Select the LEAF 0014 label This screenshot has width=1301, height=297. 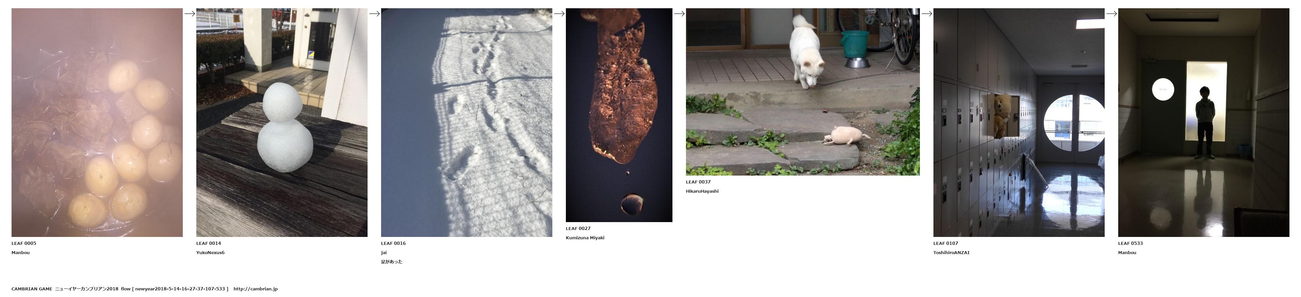point(209,244)
